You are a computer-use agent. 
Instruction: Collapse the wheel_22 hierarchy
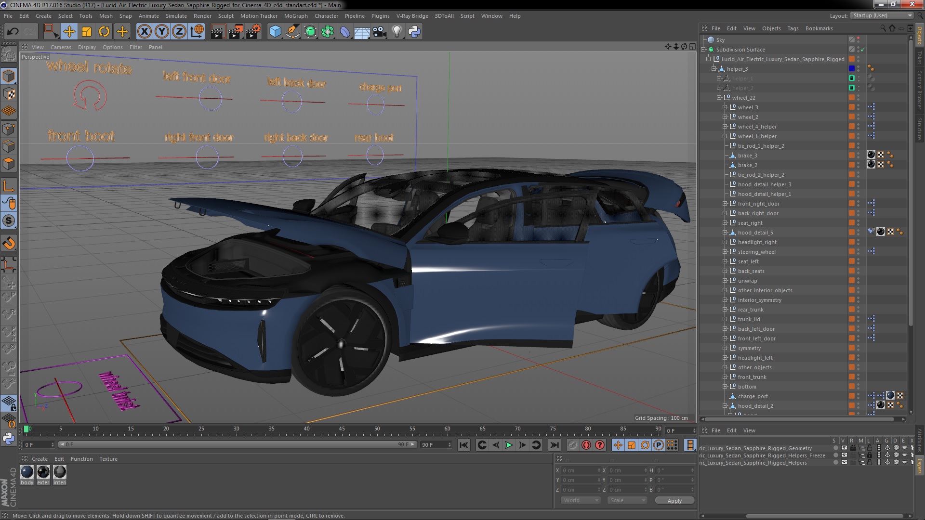point(719,98)
